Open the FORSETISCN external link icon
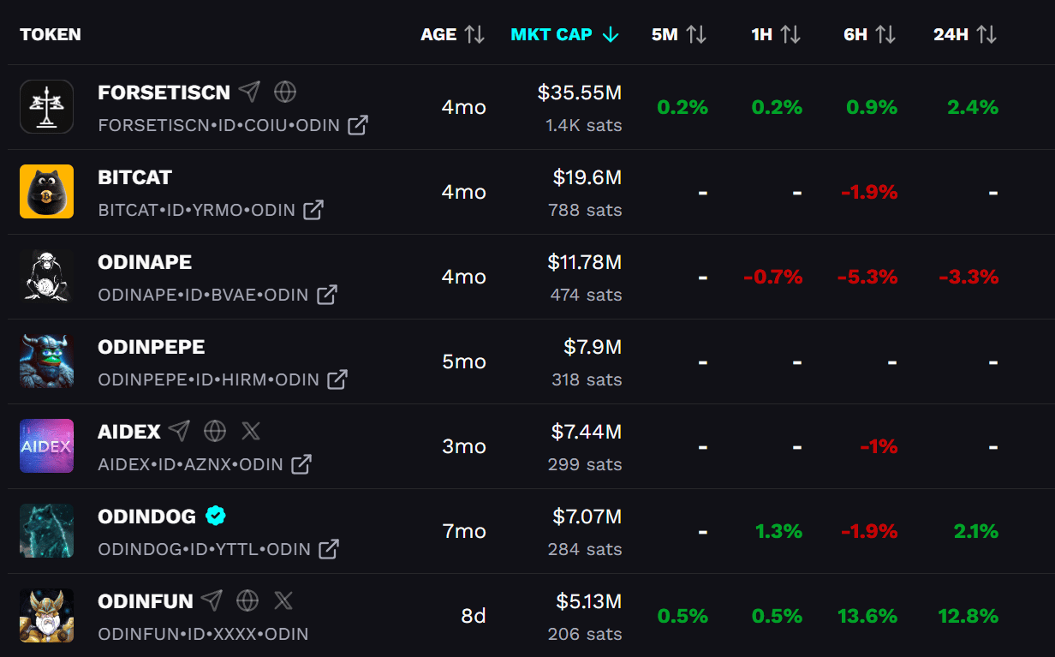Viewport: 1055px width, 657px height. (x=358, y=125)
